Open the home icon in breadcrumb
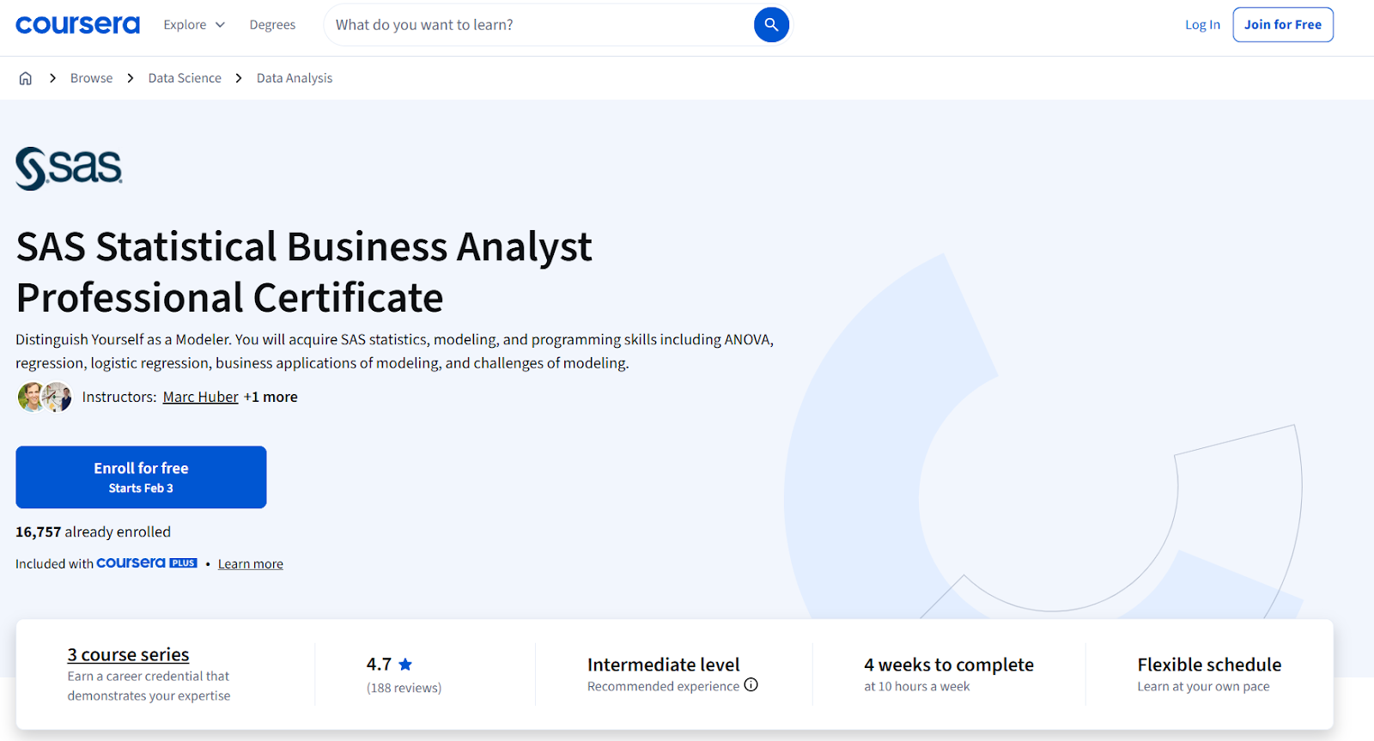The height and width of the screenshot is (741, 1374). (x=26, y=78)
